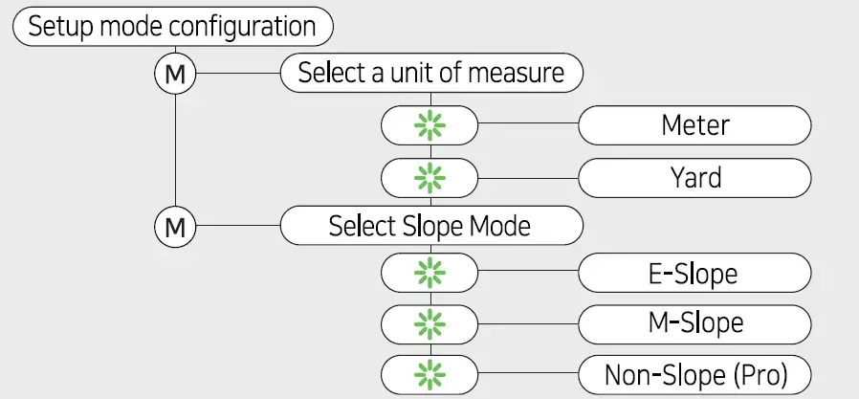Click the connector line leading to Non-Slope (Pro)
Screen dimensions: 859x399
pos(528,374)
